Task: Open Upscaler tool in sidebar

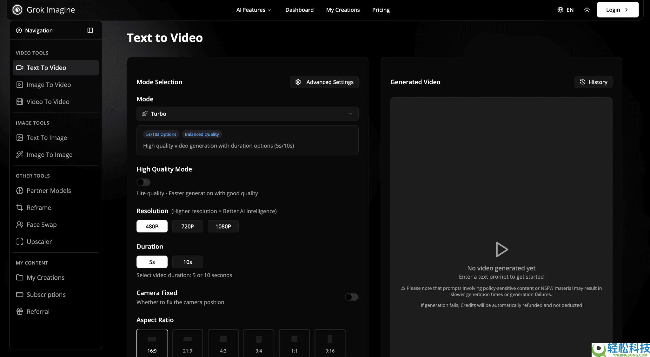Action: tap(39, 242)
